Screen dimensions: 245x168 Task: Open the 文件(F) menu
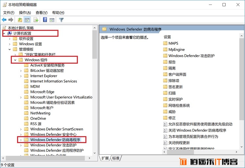click(x=9, y=13)
